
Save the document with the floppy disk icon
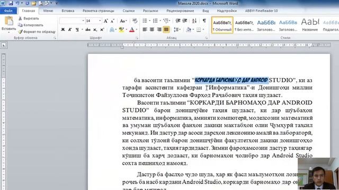coord(11,3)
